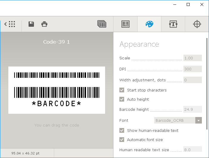
Task: Open the Barcode_OCRB font combo box
Action: pyautogui.click(x=175, y=120)
